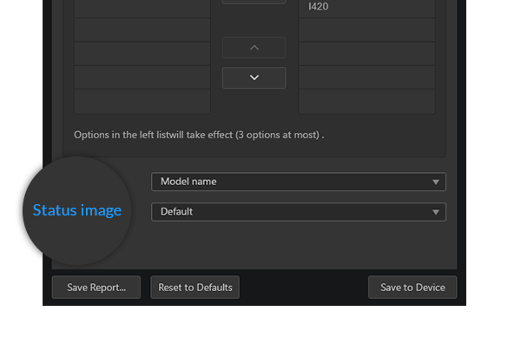The image size is (508, 338).
Task: Click the Model name dropdown arrow
Action: click(436, 182)
